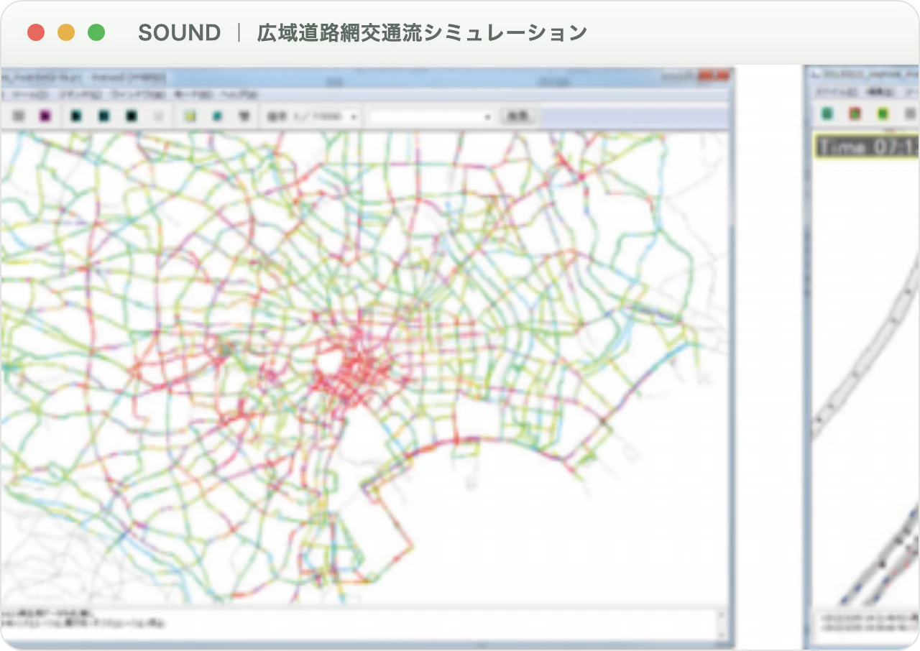Image resolution: width=920 pixels, height=651 pixels.
Task: Click the green macOS zoom button in title bar
Action: (96, 32)
